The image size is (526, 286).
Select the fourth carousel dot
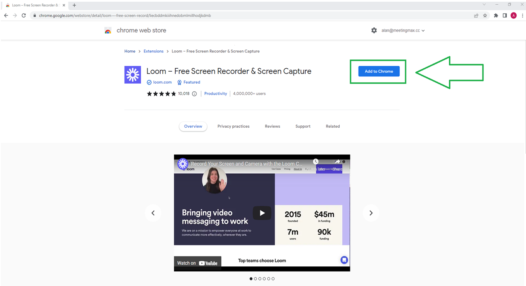pyautogui.click(x=264, y=279)
